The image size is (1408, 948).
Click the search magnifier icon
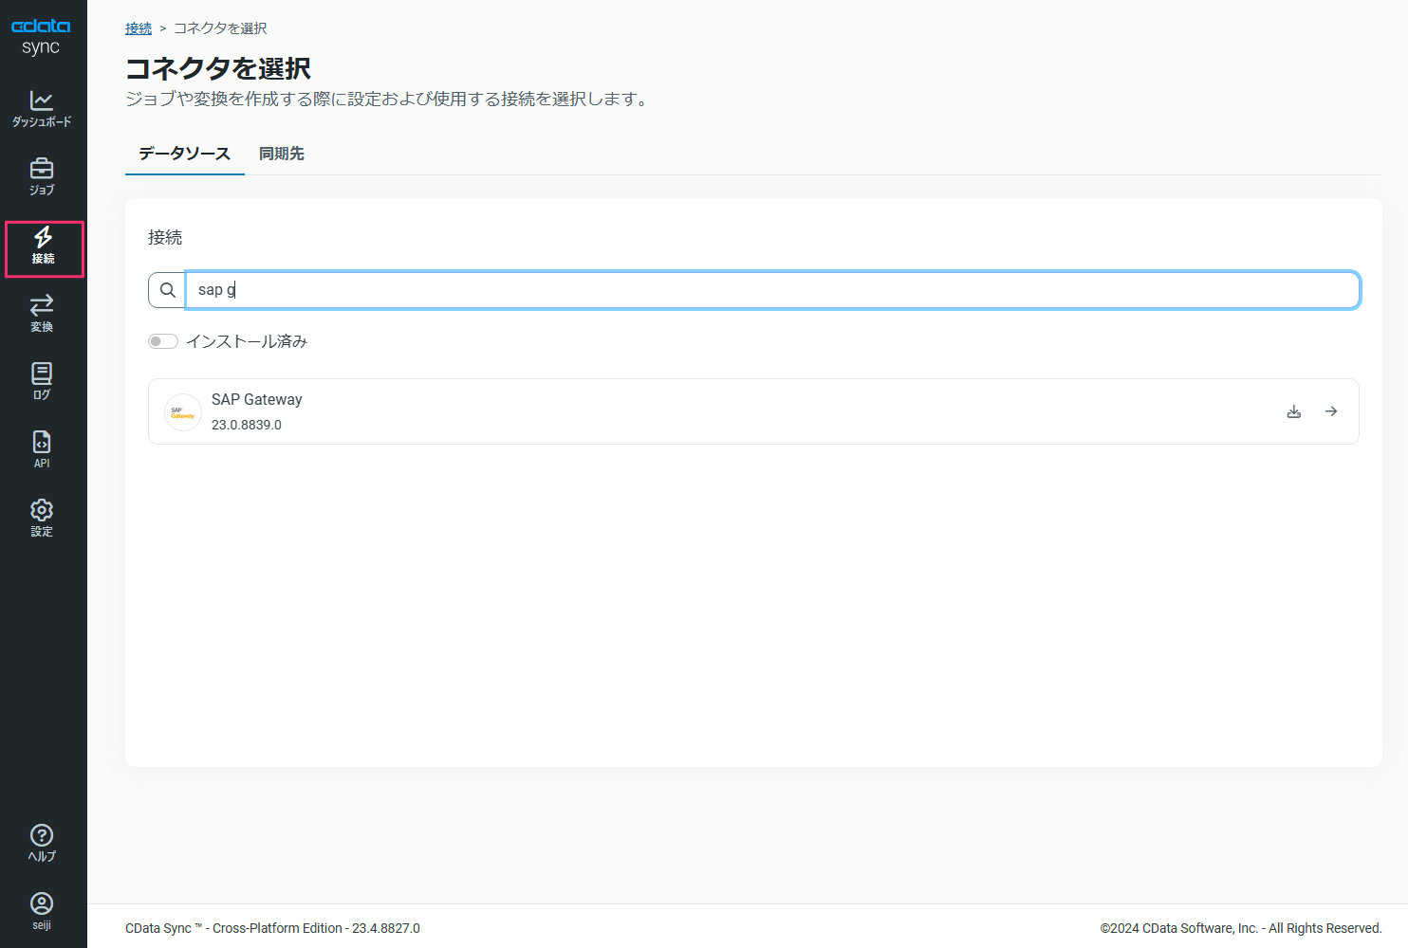[x=167, y=290]
